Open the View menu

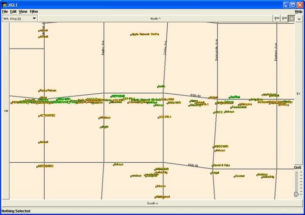coord(23,11)
